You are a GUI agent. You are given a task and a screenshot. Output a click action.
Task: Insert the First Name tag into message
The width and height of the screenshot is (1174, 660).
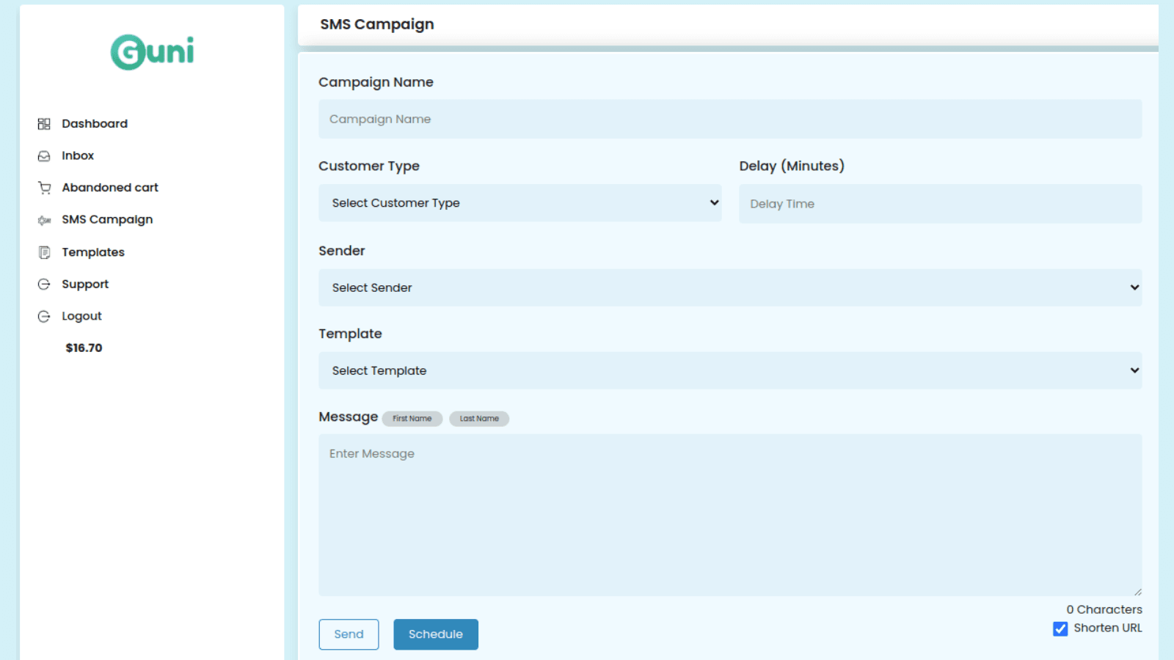pyautogui.click(x=412, y=418)
